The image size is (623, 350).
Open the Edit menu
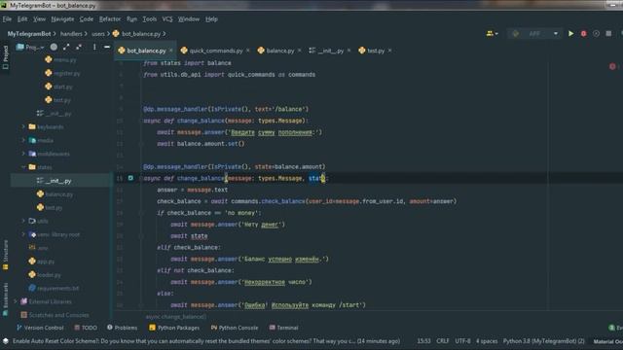(22, 19)
